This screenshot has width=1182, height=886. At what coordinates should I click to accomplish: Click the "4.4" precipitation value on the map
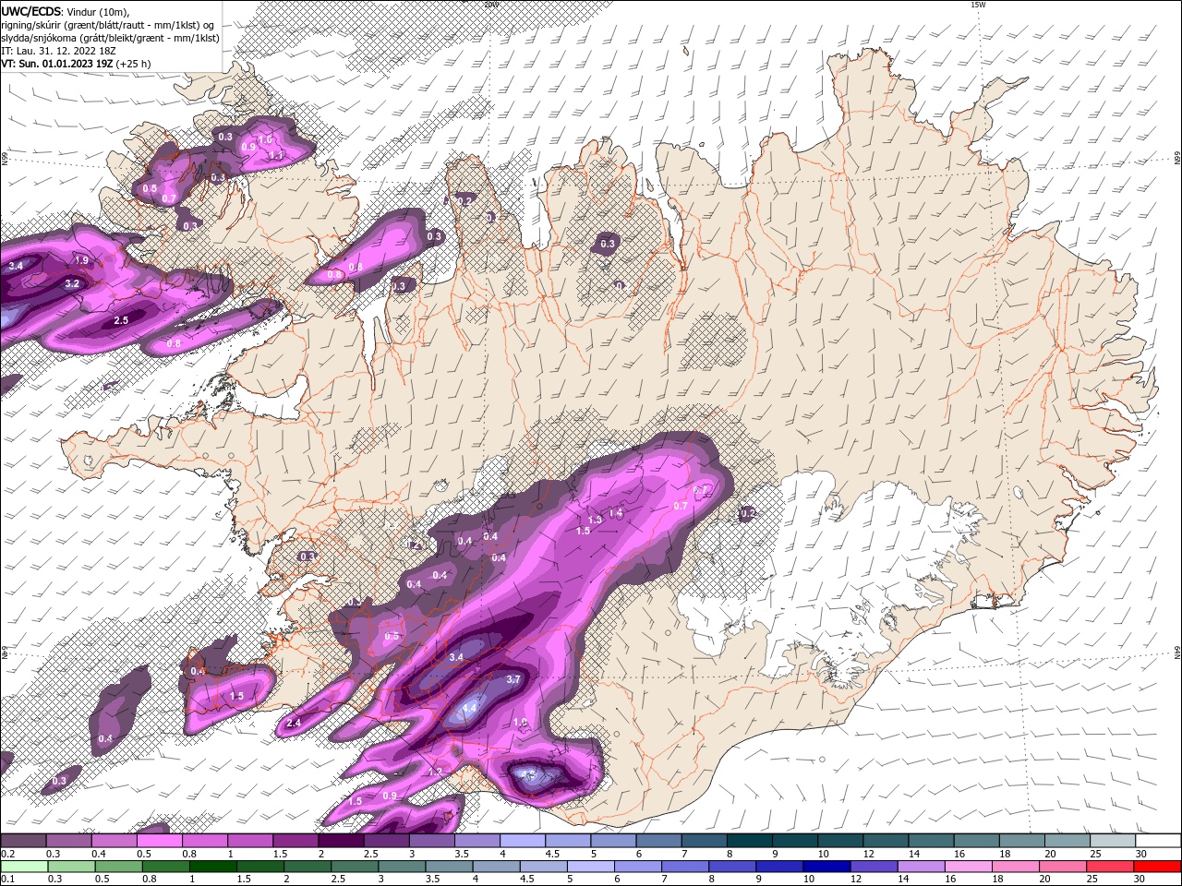469,709
